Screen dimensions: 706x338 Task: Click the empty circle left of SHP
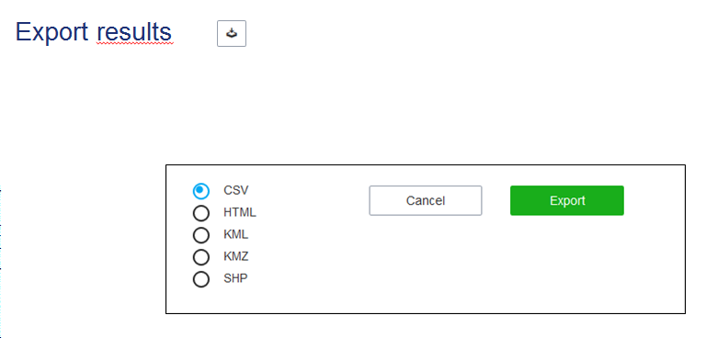(200, 279)
